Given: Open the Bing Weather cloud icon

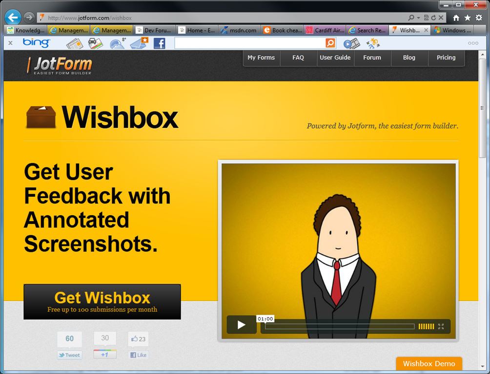Looking at the screenshot, I should pos(118,43).
